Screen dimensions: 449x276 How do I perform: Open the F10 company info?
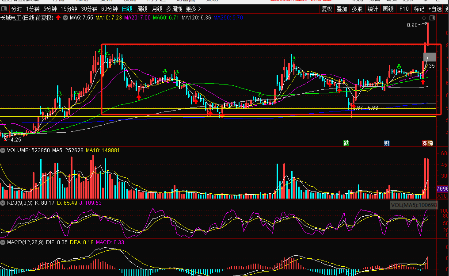pyautogui.click(x=404, y=9)
